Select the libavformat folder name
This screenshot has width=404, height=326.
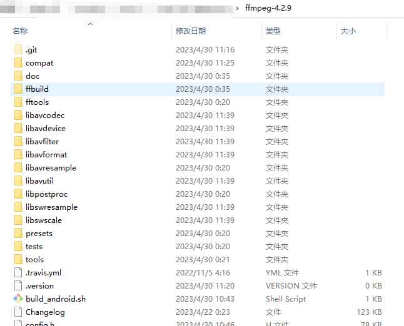coord(46,155)
